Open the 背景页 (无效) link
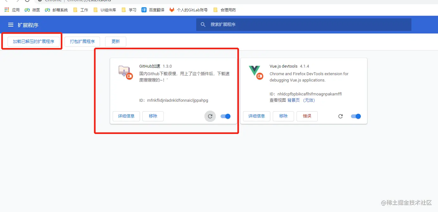The width and height of the screenshot is (438, 212). [x=301, y=100]
